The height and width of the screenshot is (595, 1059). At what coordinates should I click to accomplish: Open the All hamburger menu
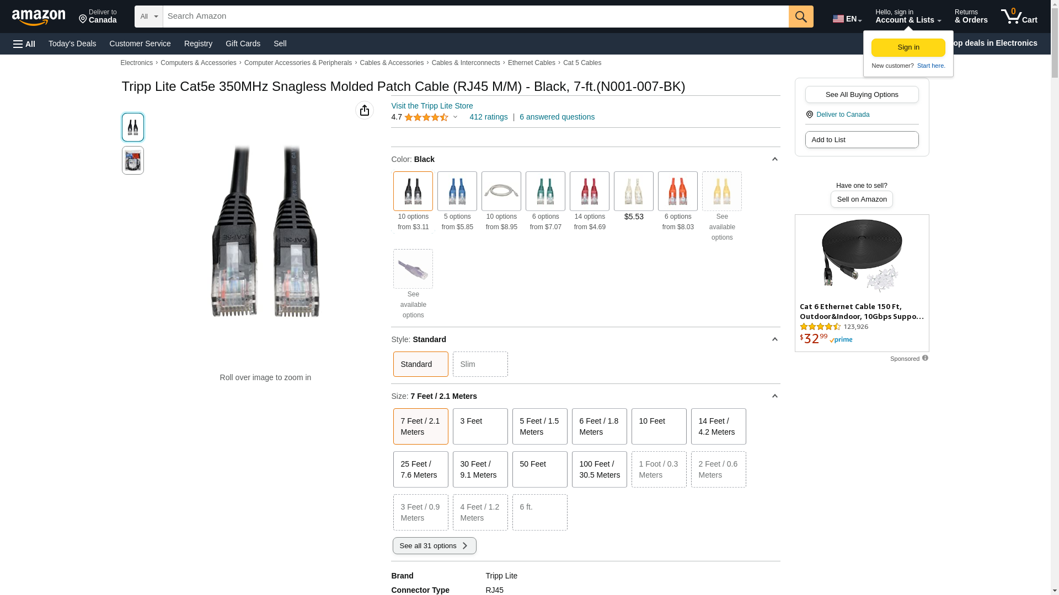[24, 44]
